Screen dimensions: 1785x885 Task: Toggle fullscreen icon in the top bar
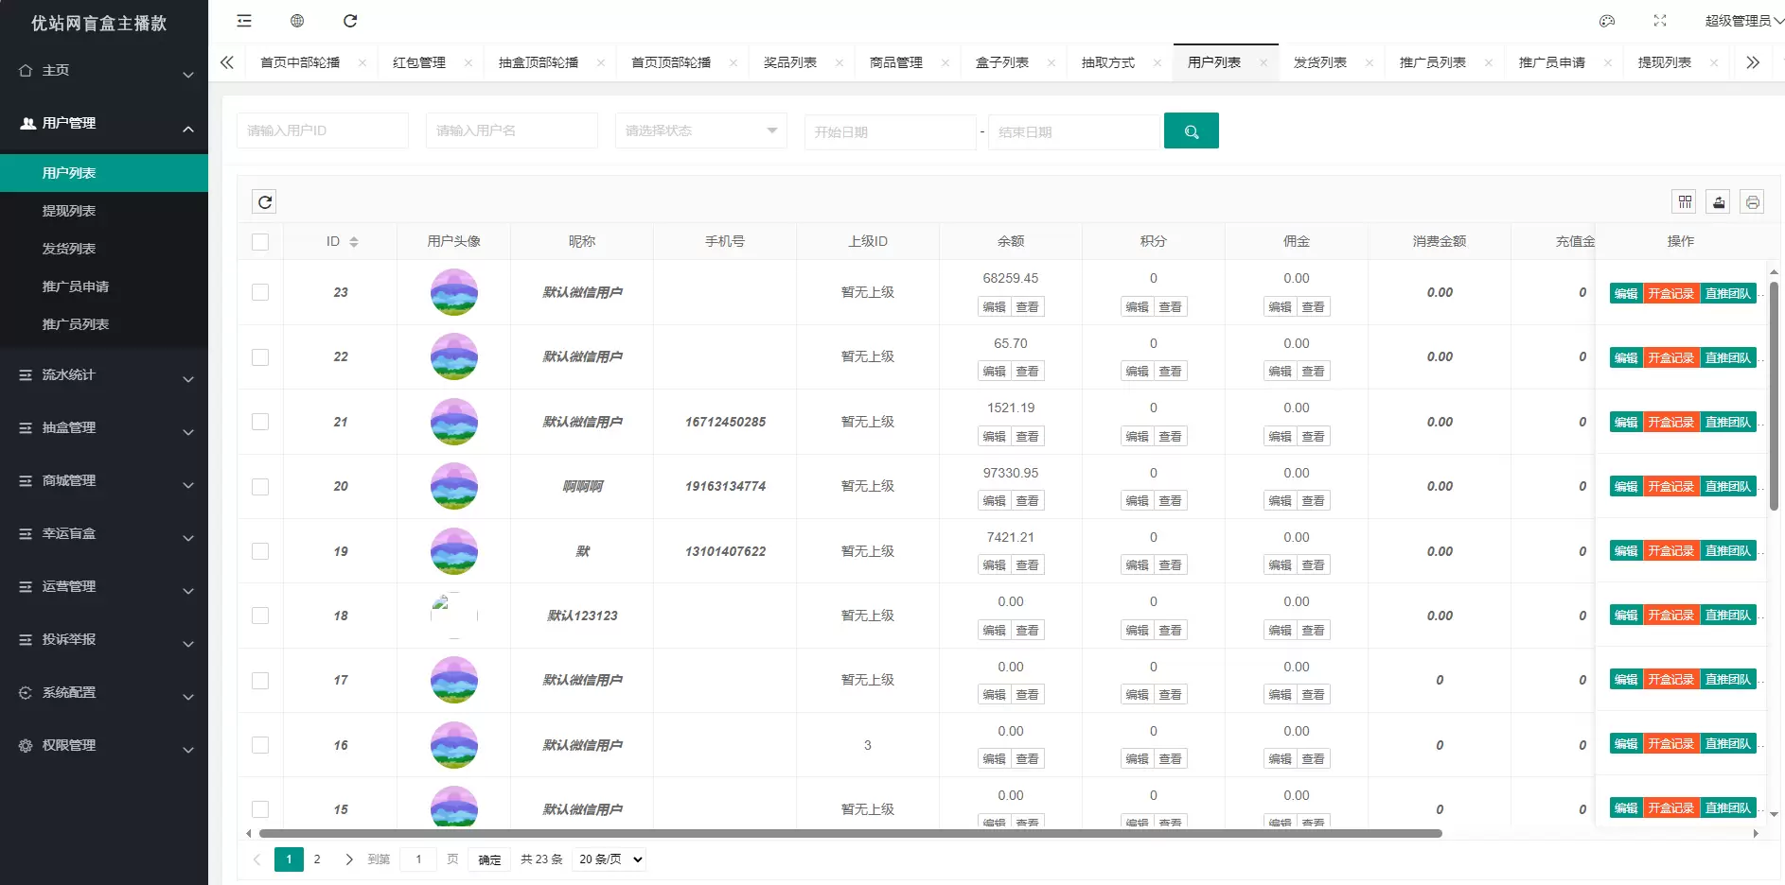[x=1660, y=21]
